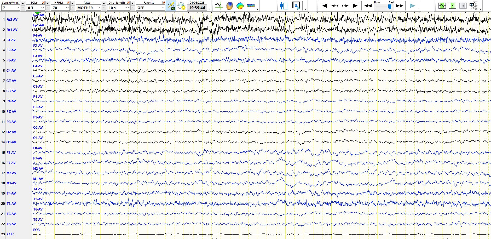This screenshot has height=239, width=491.
Task: Select the P4-AV channel label
Action: click(11, 101)
